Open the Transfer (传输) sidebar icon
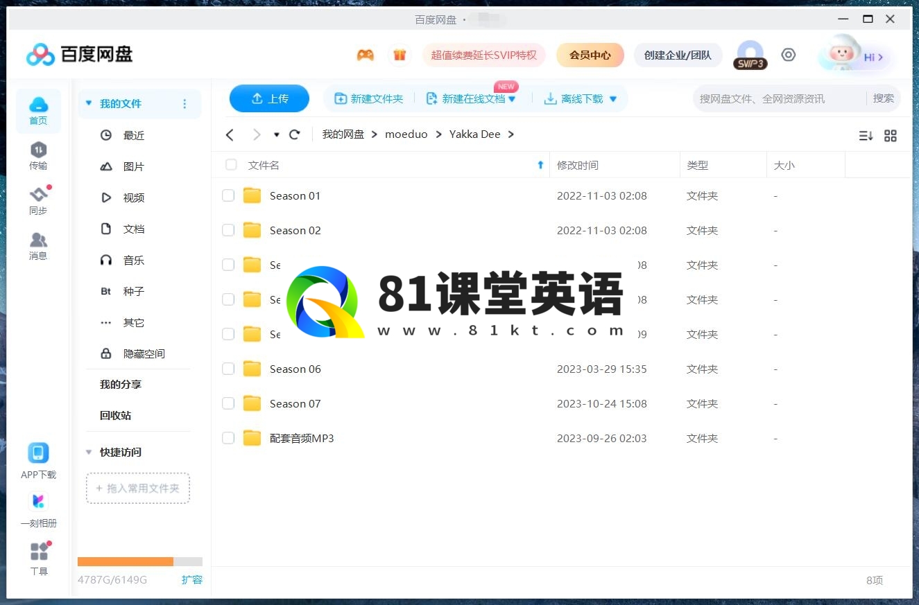Screen dimensions: 919x605 [38, 156]
